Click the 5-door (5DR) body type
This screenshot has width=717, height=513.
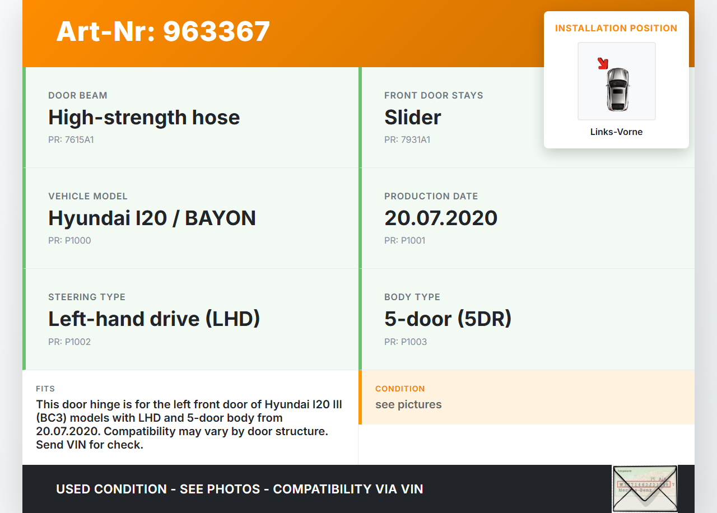pyautogui.click(x=448, y=319)
